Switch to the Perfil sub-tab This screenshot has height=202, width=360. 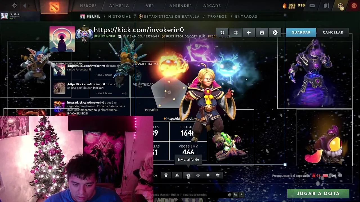pos(93,17)
